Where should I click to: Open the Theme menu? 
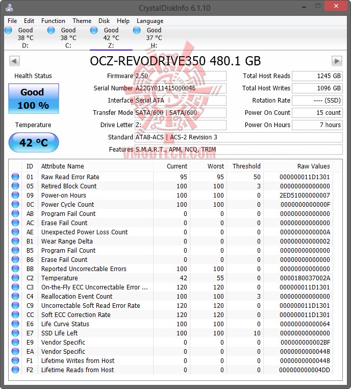82,21
